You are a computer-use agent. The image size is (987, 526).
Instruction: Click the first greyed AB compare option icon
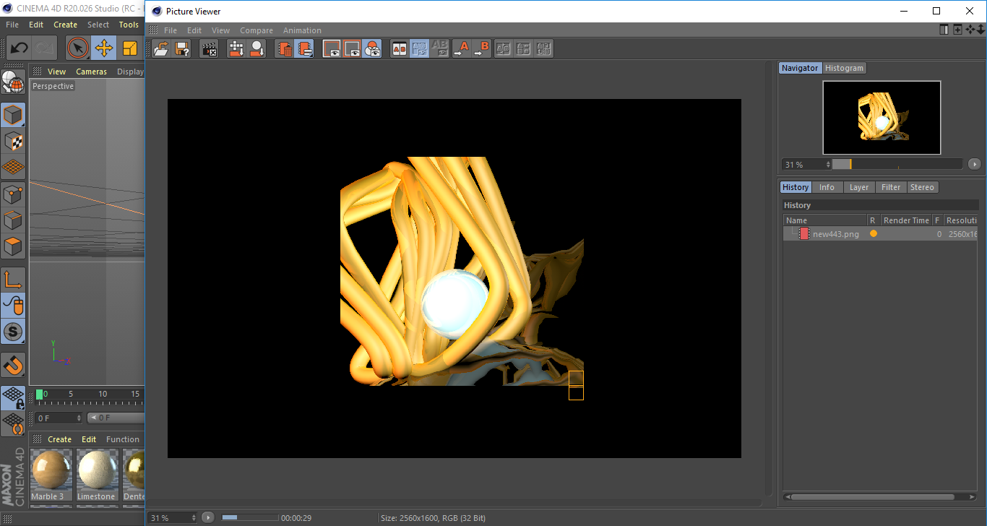pyautogui.click(x=504, y=49)
